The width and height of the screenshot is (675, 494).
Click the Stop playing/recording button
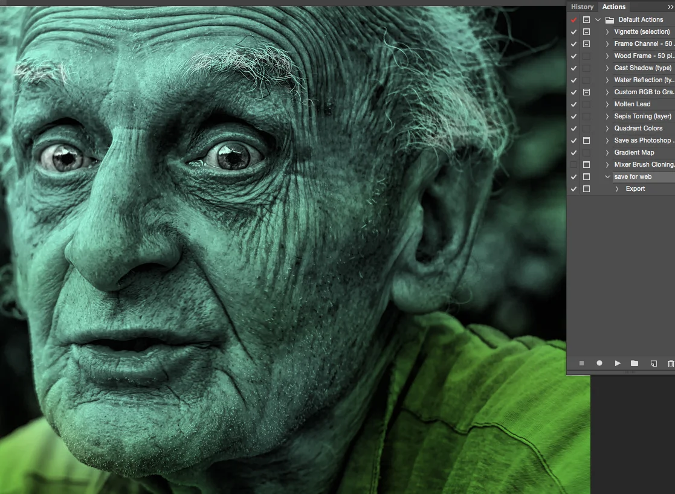tap(581, 363)
